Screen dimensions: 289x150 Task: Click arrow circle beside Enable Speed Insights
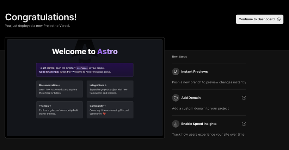(244, 124)
